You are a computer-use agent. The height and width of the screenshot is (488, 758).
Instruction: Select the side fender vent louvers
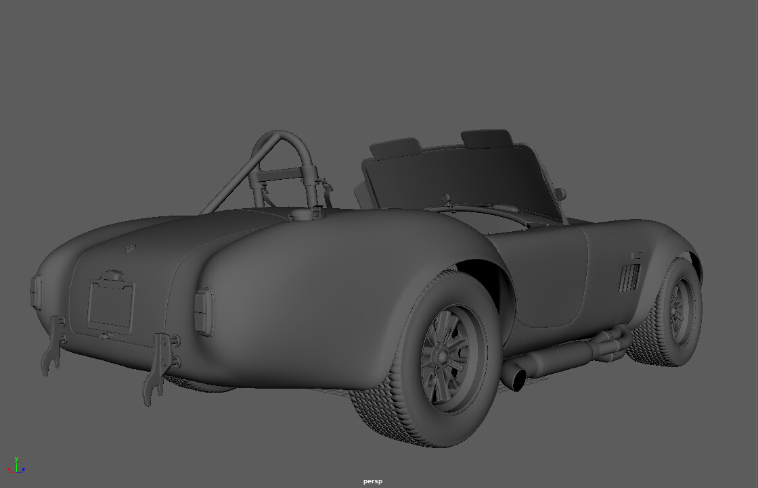629,278
